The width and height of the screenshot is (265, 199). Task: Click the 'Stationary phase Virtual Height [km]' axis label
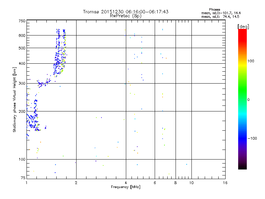tap(14, 99)
